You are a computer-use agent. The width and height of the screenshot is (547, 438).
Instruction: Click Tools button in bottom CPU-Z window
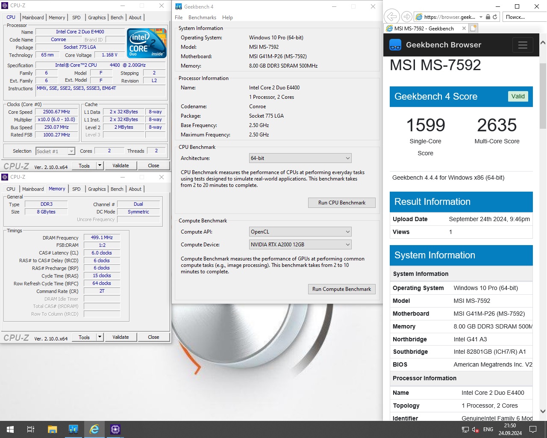[84, 337]
